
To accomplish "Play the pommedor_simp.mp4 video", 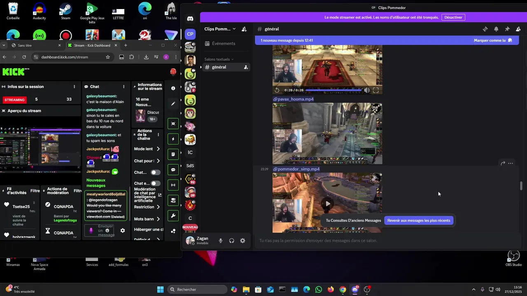I will [x=327, y=203].
